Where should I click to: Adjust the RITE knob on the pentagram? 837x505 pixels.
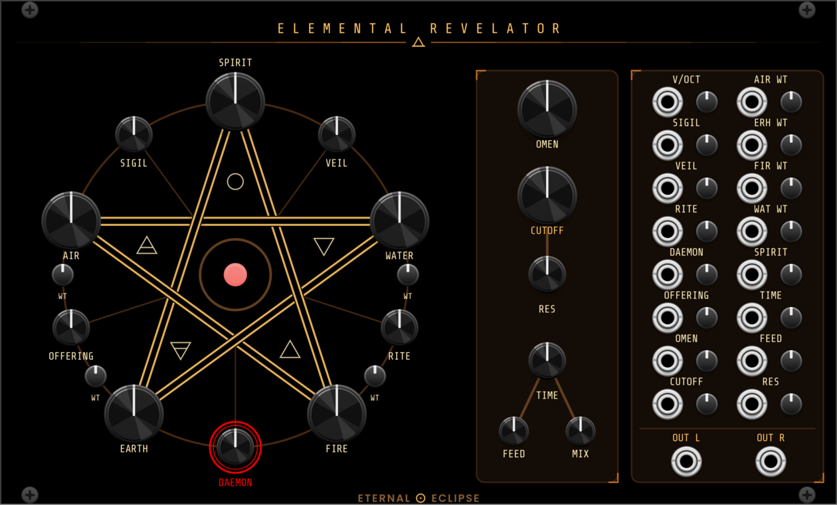399,327
